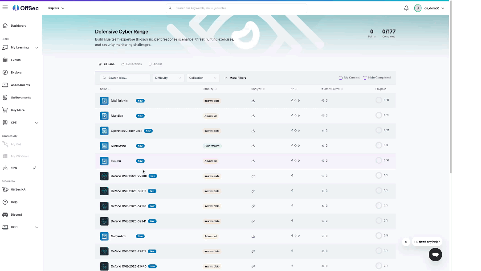Click the VPN connection status icon
The image size is (481, 271).
point(35,168)
